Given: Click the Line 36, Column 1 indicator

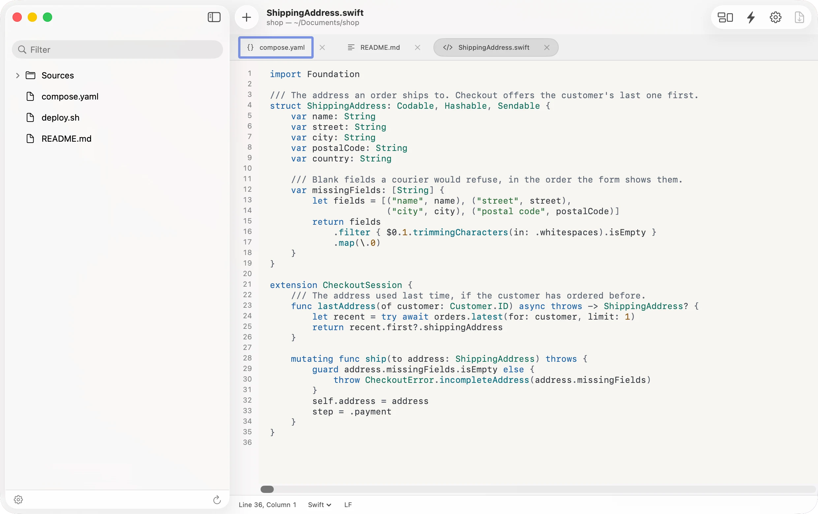Looking at the screenshot, I should 267,505.
